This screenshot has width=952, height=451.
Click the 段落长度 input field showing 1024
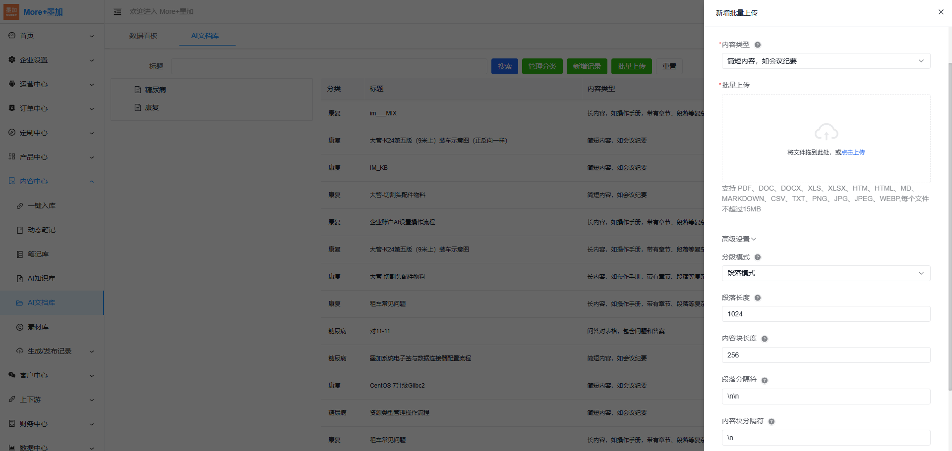826,314
